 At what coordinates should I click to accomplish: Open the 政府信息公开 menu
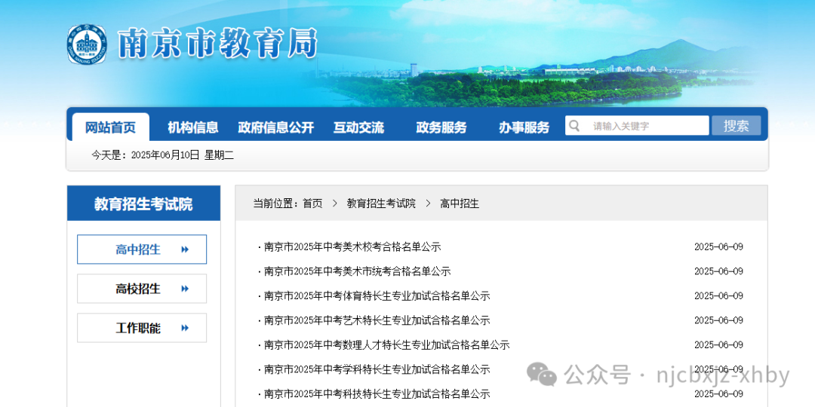(x=276, y=127)
